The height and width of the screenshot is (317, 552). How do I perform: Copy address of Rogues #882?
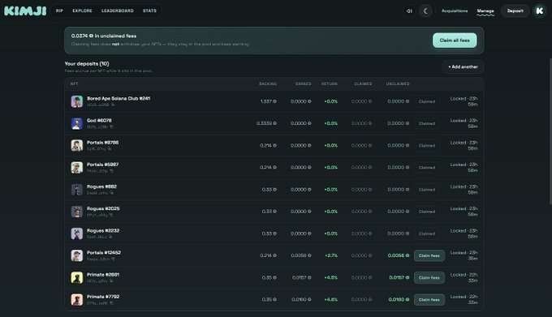click(111, 193)
